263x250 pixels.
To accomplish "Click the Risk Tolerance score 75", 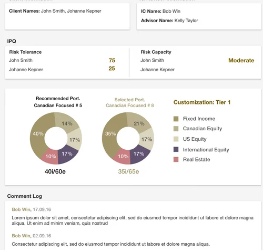I will coord(112,60).
